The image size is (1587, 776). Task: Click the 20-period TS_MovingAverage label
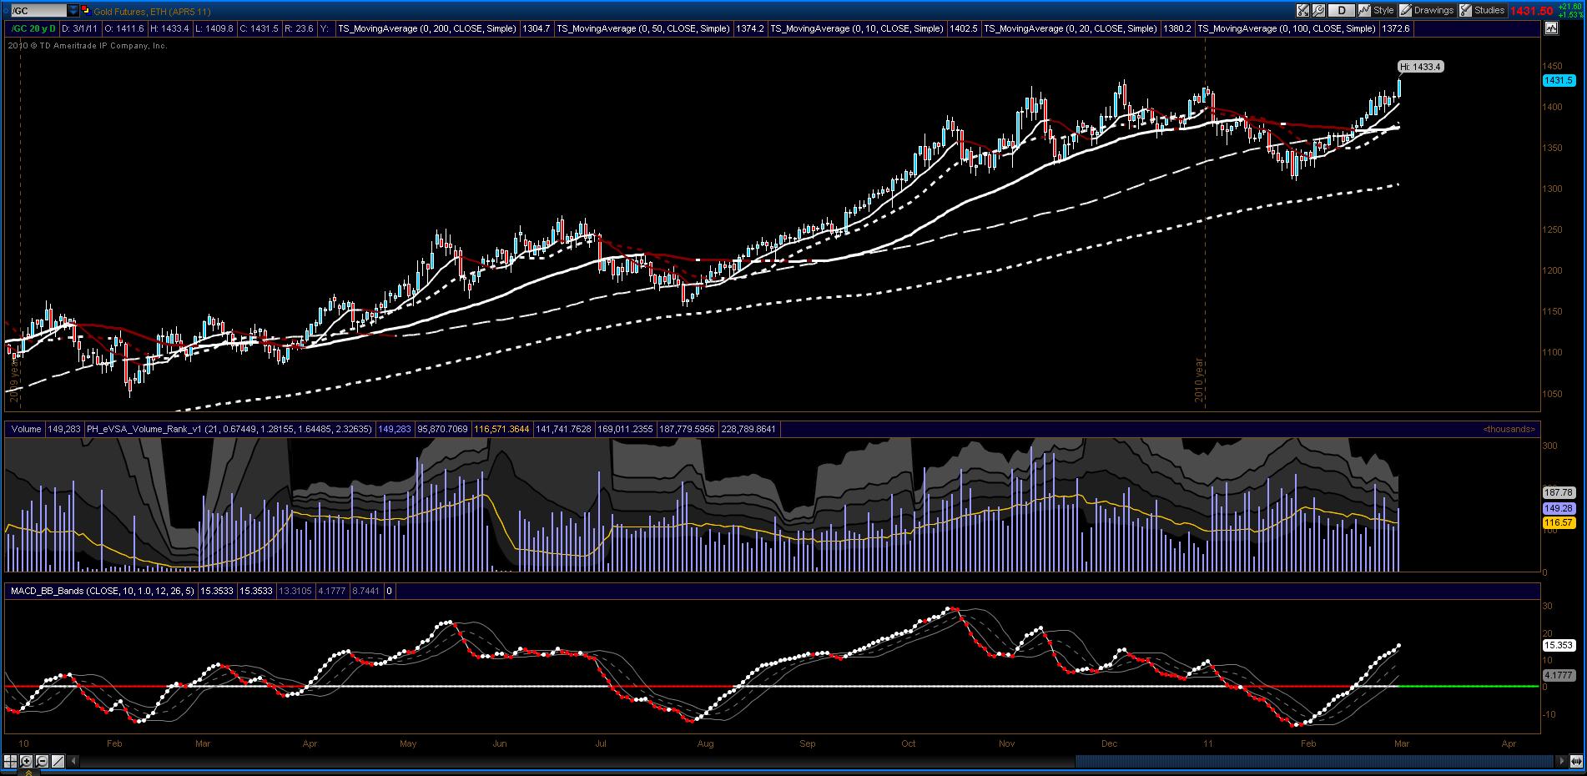coord(1071,28)
